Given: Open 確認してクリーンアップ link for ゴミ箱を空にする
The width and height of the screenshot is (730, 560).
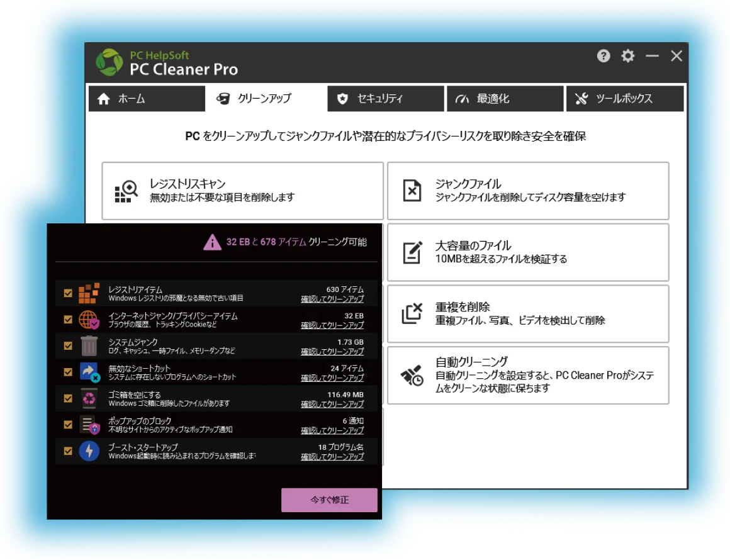Looking at the screenshot, I should point(332,404).
